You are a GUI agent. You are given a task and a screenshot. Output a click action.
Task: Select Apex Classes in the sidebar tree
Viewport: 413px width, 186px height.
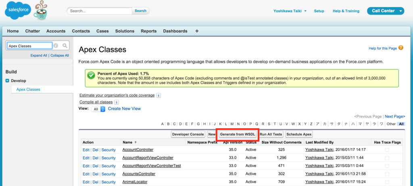(x=28, y=90)
